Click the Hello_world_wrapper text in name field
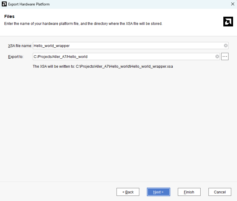 point(52,46)
